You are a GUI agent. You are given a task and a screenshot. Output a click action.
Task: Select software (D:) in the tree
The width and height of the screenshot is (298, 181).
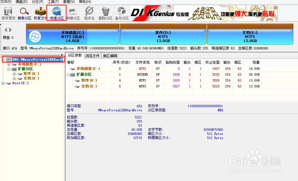[x=31, y=73]
